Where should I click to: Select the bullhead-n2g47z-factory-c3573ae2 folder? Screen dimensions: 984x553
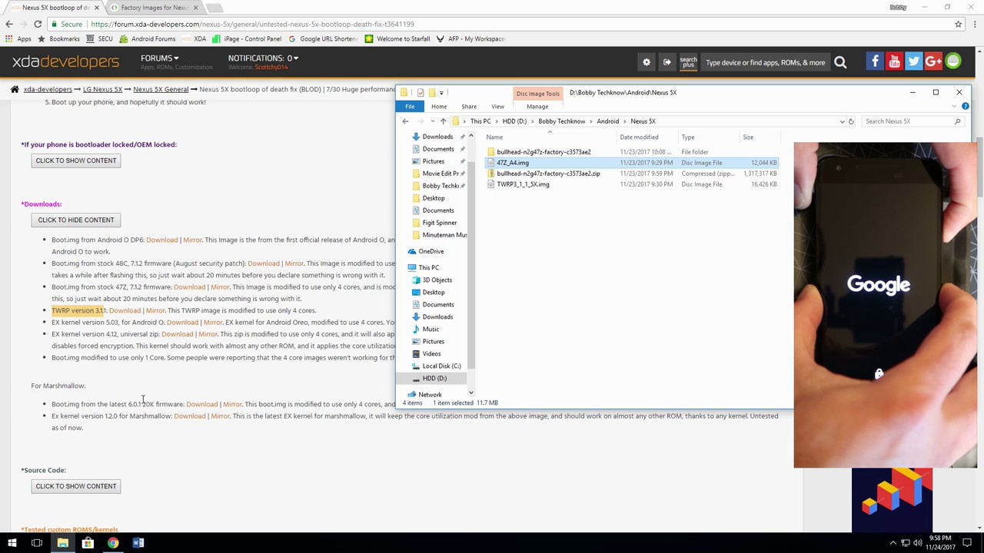pyautogui.click(x=544, y=152)
